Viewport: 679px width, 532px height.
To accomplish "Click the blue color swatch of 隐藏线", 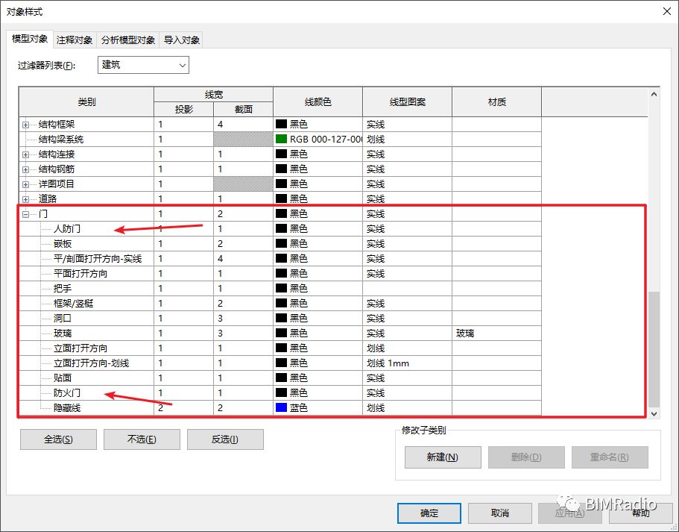I will pyautogui.click(x=282, y=407).
